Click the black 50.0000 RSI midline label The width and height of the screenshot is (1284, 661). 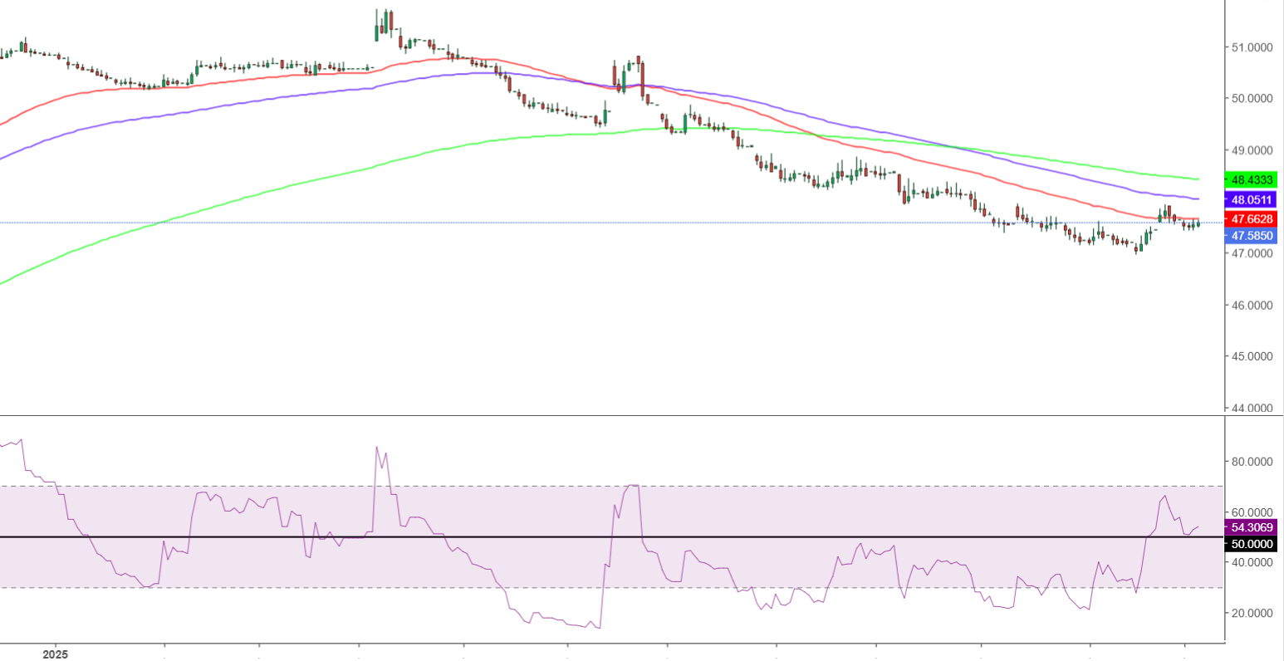(x=1252, y=544)
